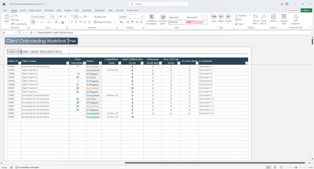Open the Status column filter dropdown

(x=100, y=63)
